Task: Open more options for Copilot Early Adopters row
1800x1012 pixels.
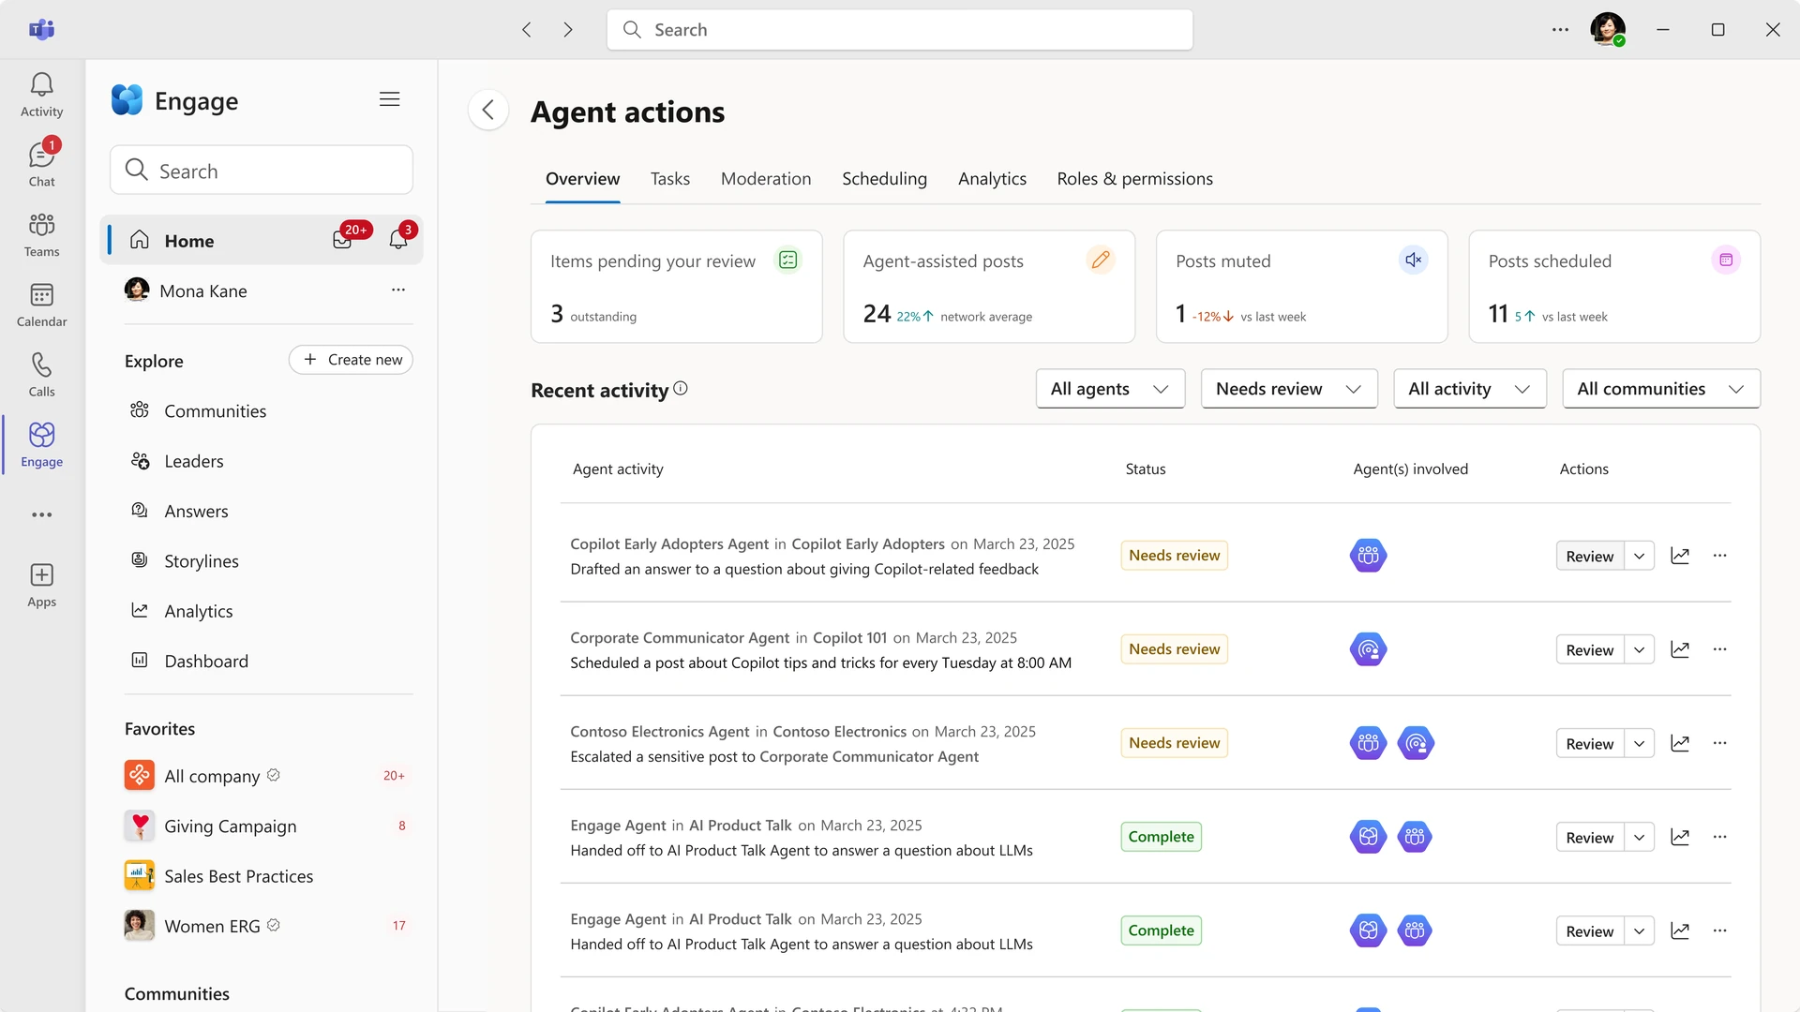Action: click(x=1719, y=556)
